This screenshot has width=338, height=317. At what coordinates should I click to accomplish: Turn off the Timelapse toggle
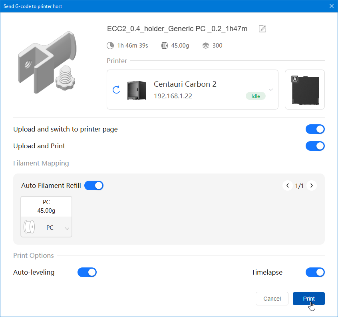click(x=315, y=272)
